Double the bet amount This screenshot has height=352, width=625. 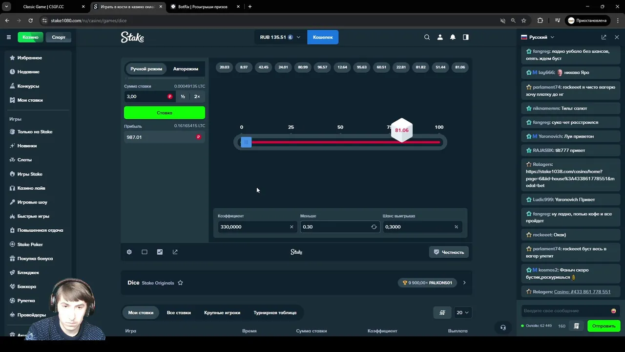pos(197,96)
